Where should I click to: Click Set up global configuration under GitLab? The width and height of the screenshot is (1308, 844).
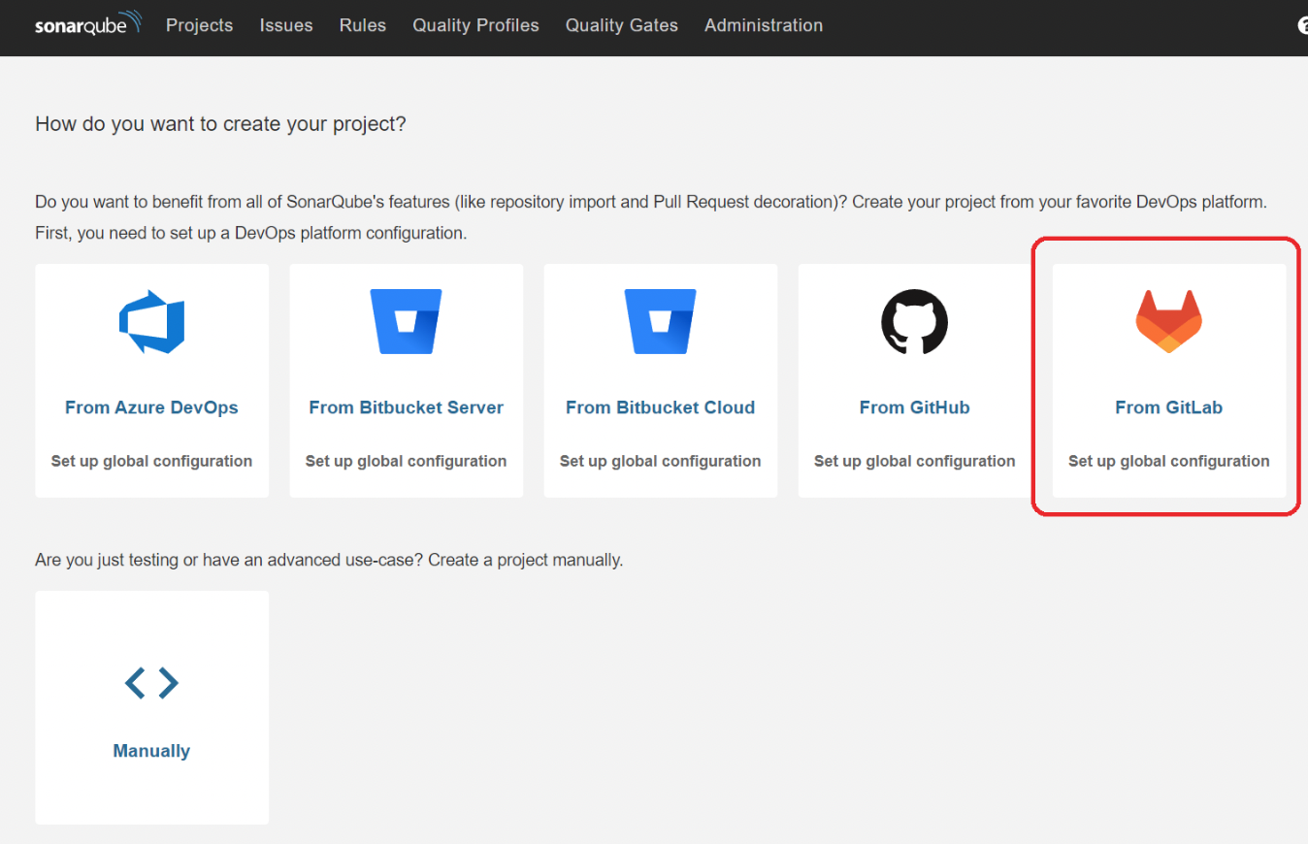1169,461
